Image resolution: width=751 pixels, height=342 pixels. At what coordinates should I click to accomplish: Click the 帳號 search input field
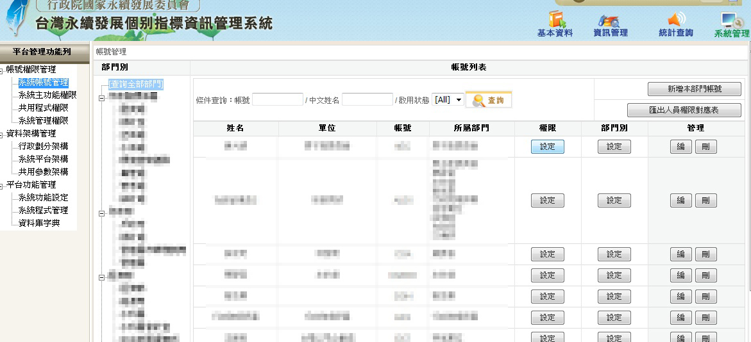point(277,100)
